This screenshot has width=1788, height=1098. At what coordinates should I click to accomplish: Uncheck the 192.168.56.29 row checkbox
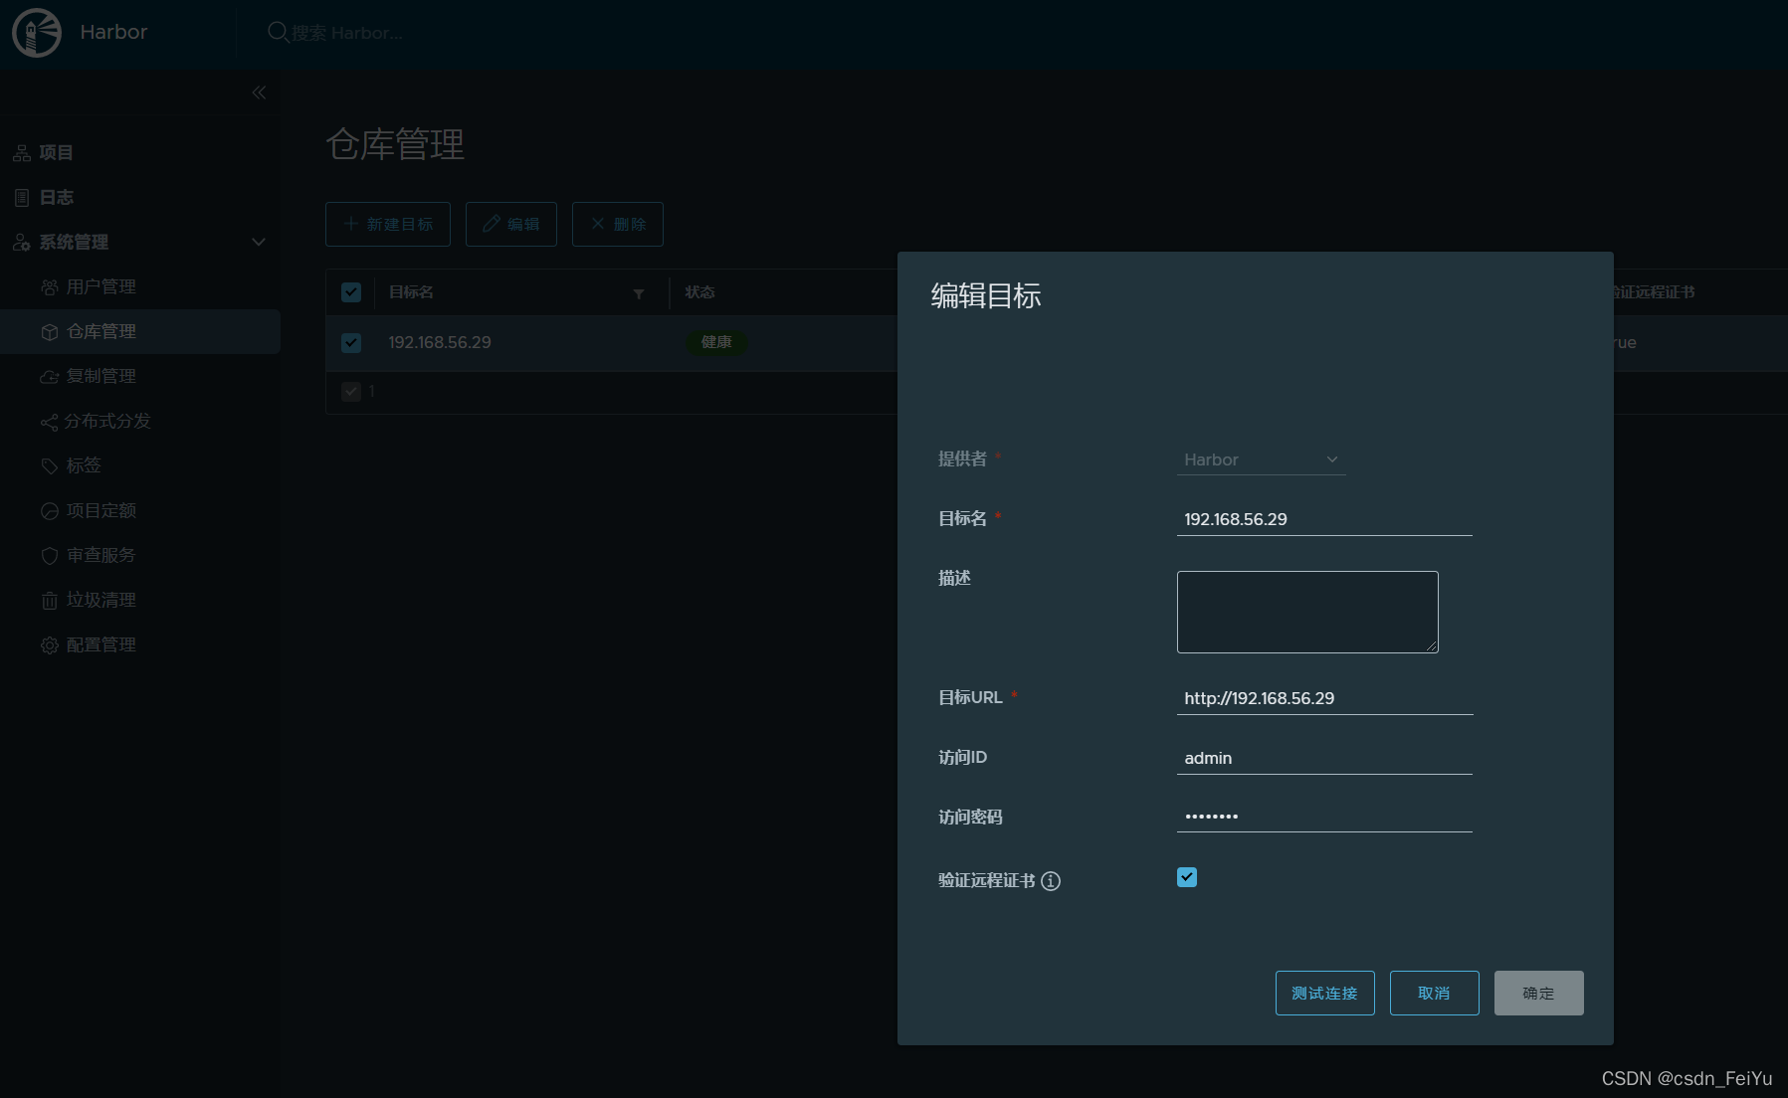click(x=351, y=343)
